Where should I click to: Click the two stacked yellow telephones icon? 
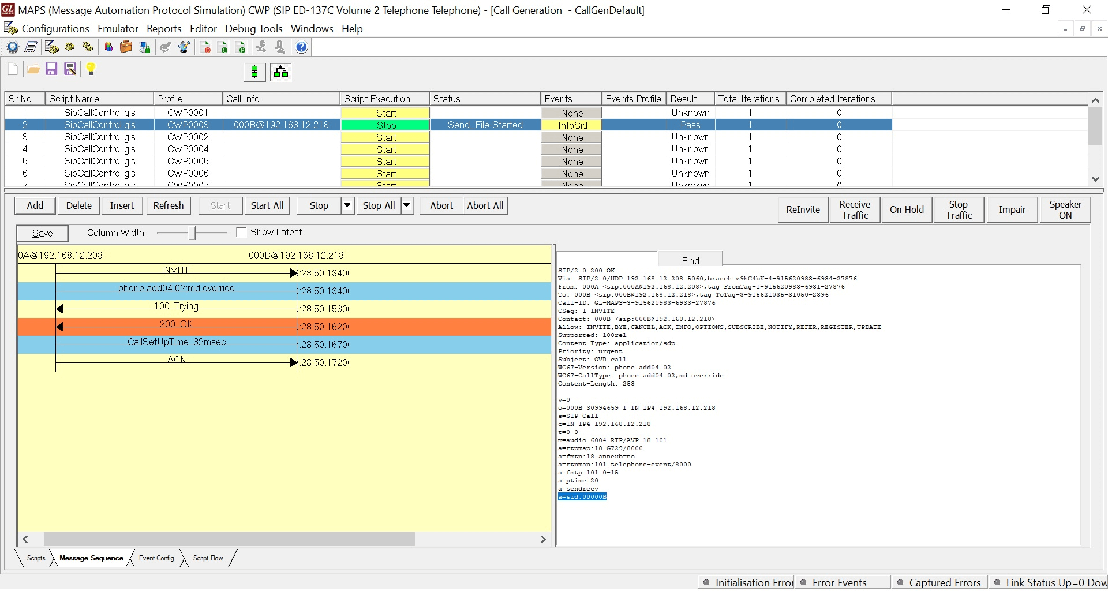pyautogui.click(x=88, y=47)
